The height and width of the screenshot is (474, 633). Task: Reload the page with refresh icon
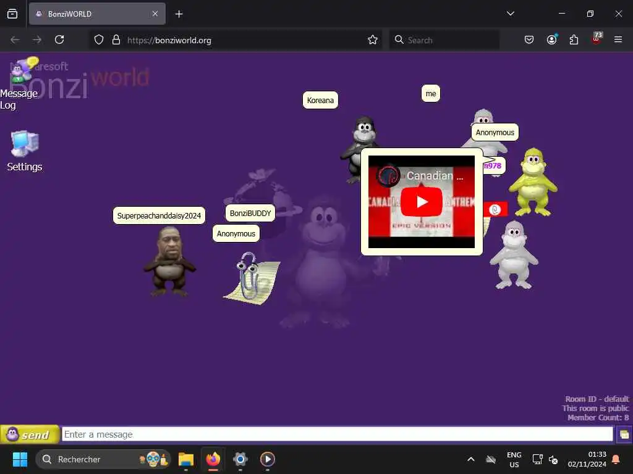[x=59, y=40]
